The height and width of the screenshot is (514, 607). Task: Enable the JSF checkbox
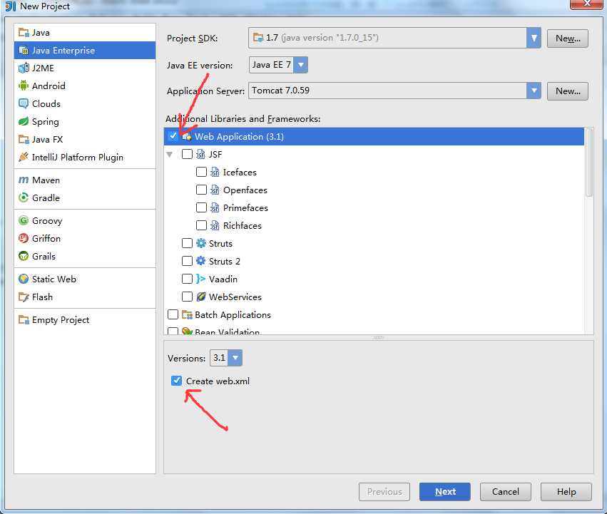pos(187,154)
